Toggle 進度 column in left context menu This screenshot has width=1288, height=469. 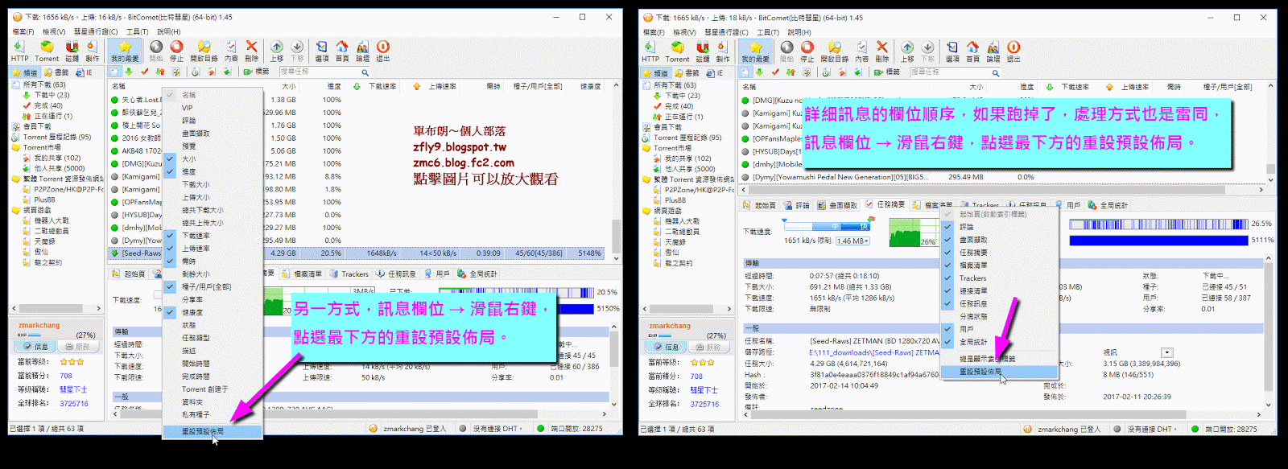213,171
